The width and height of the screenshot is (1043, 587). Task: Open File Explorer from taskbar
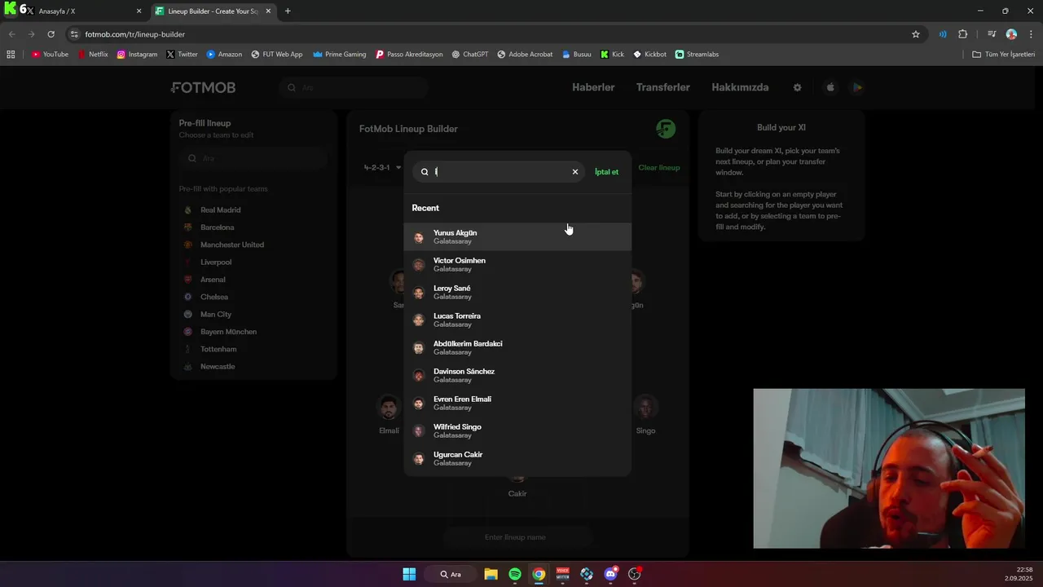[x=491, y=574]
